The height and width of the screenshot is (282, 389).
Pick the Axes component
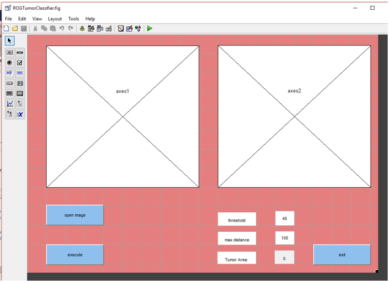(9, 104)
